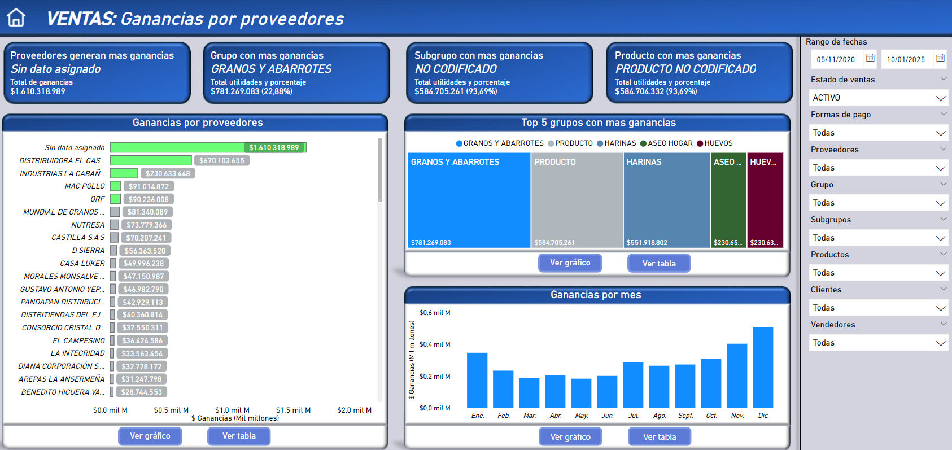Screen dimensions: 952x450
Task: Click Ver tabla under Ganancias por mes
Action: 660,436
